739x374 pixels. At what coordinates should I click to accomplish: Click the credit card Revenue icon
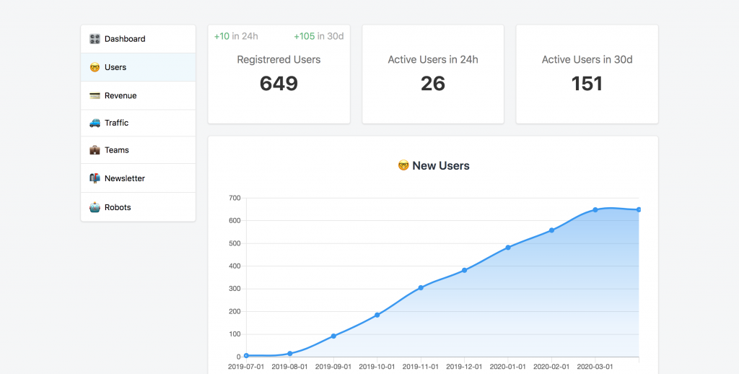pos(95,95)
